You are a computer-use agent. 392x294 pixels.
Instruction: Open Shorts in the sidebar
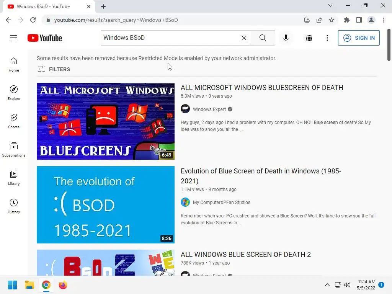pos(14,121)
